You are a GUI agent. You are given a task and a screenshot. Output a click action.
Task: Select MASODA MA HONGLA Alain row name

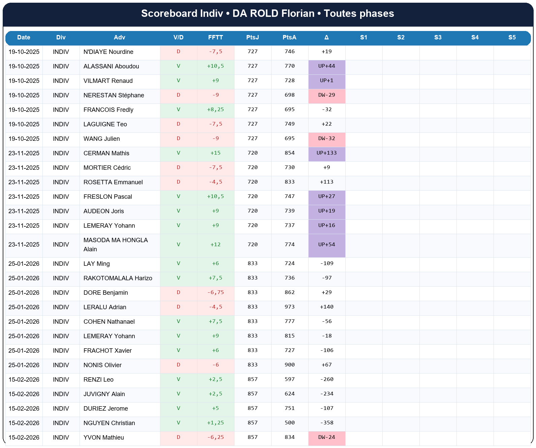pos(115,245)
